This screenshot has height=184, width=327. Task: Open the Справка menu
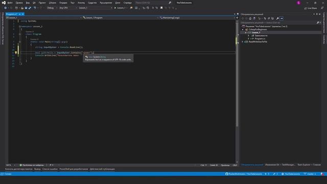tap(127, 3)
